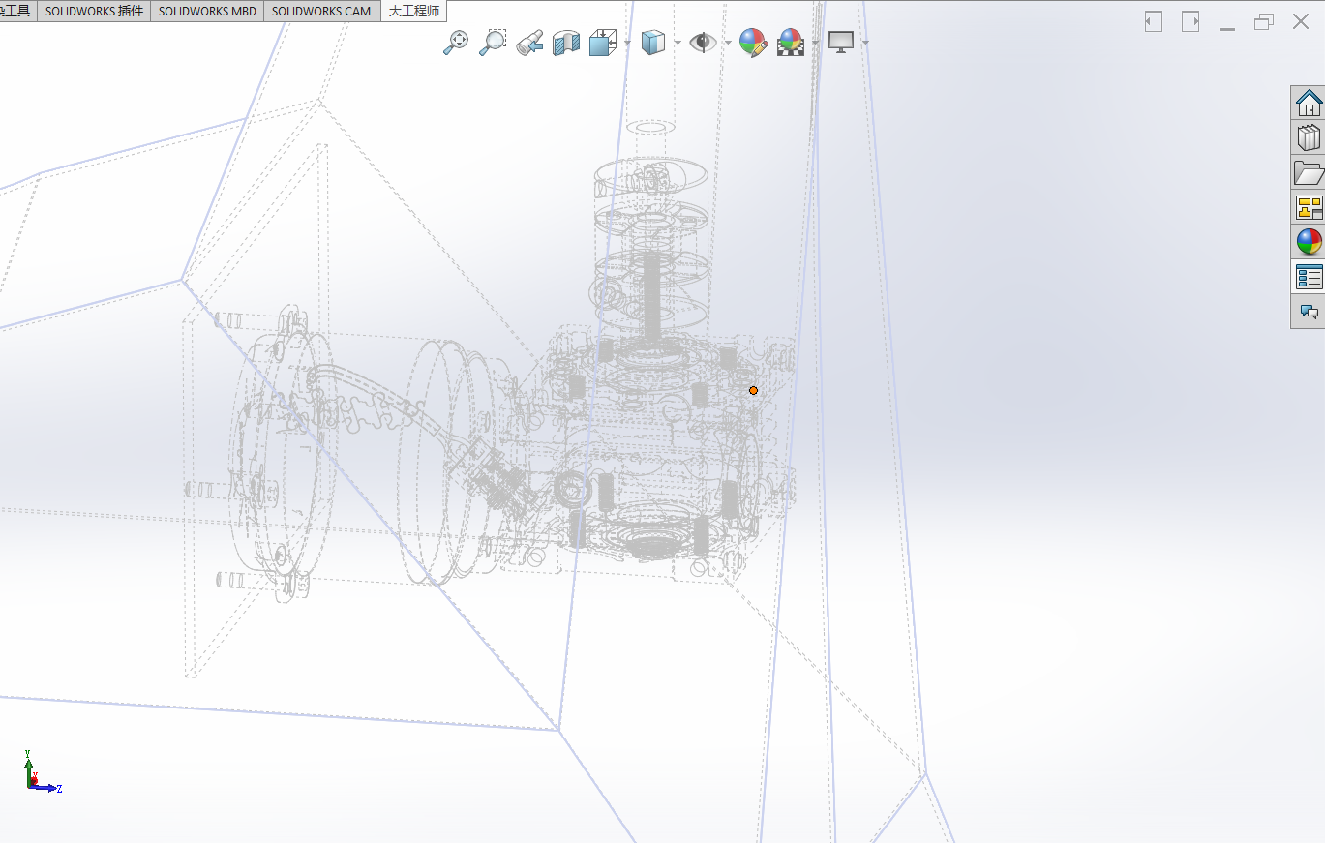Close the document window
This screenshot has width=1325, height=843.
tap(1301, 21)
